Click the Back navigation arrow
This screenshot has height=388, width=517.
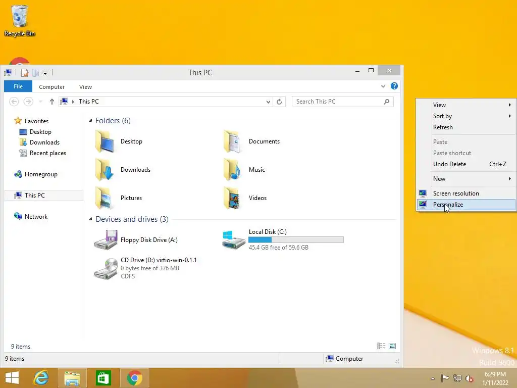coord(14,102)
